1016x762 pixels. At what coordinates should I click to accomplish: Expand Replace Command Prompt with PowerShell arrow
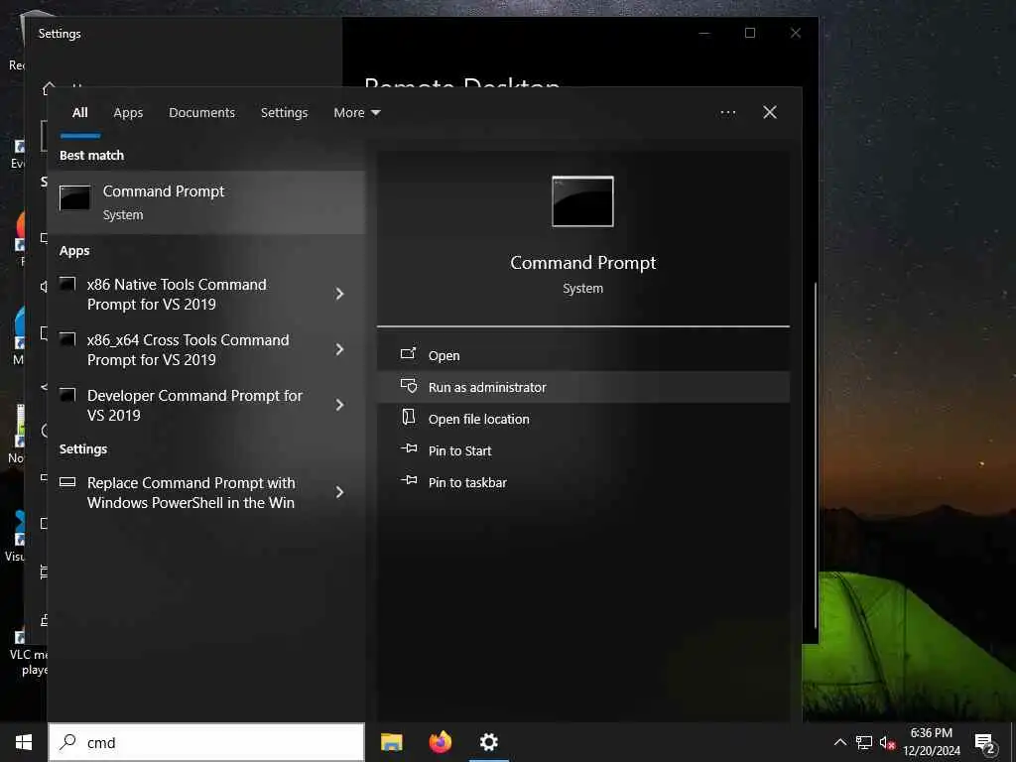(x=339, y=492)
